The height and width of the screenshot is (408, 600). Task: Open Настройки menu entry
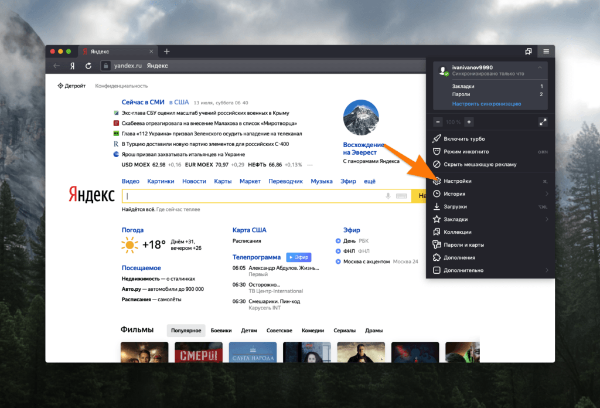(490, 181)
